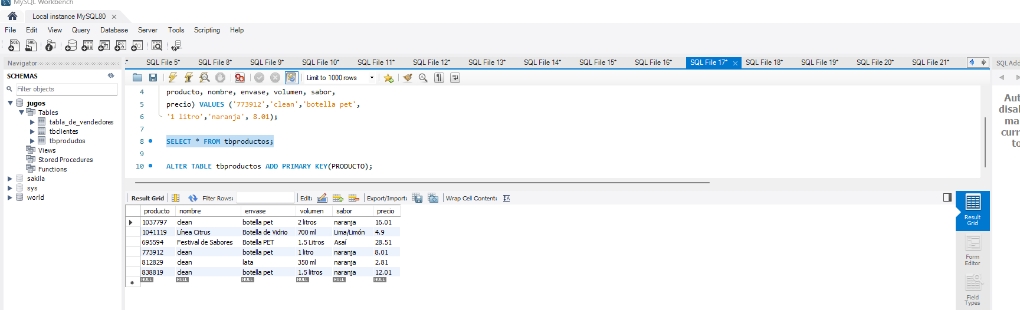Image resolution: width=1020 pixels, height=310 pixels.
Task: Expand the tabla_de_vendedores table
Action: click(x=32, y=122)
